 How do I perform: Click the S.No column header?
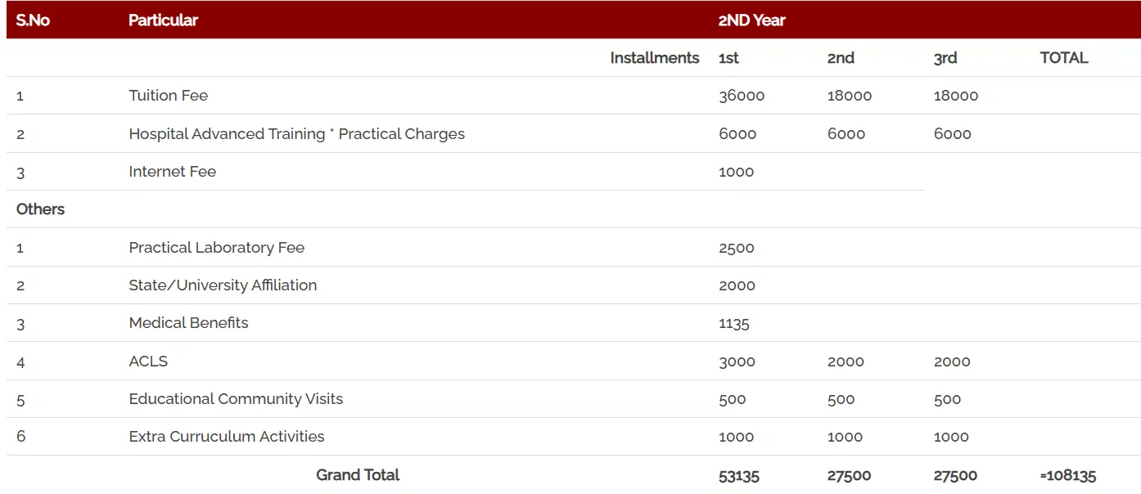33,20
